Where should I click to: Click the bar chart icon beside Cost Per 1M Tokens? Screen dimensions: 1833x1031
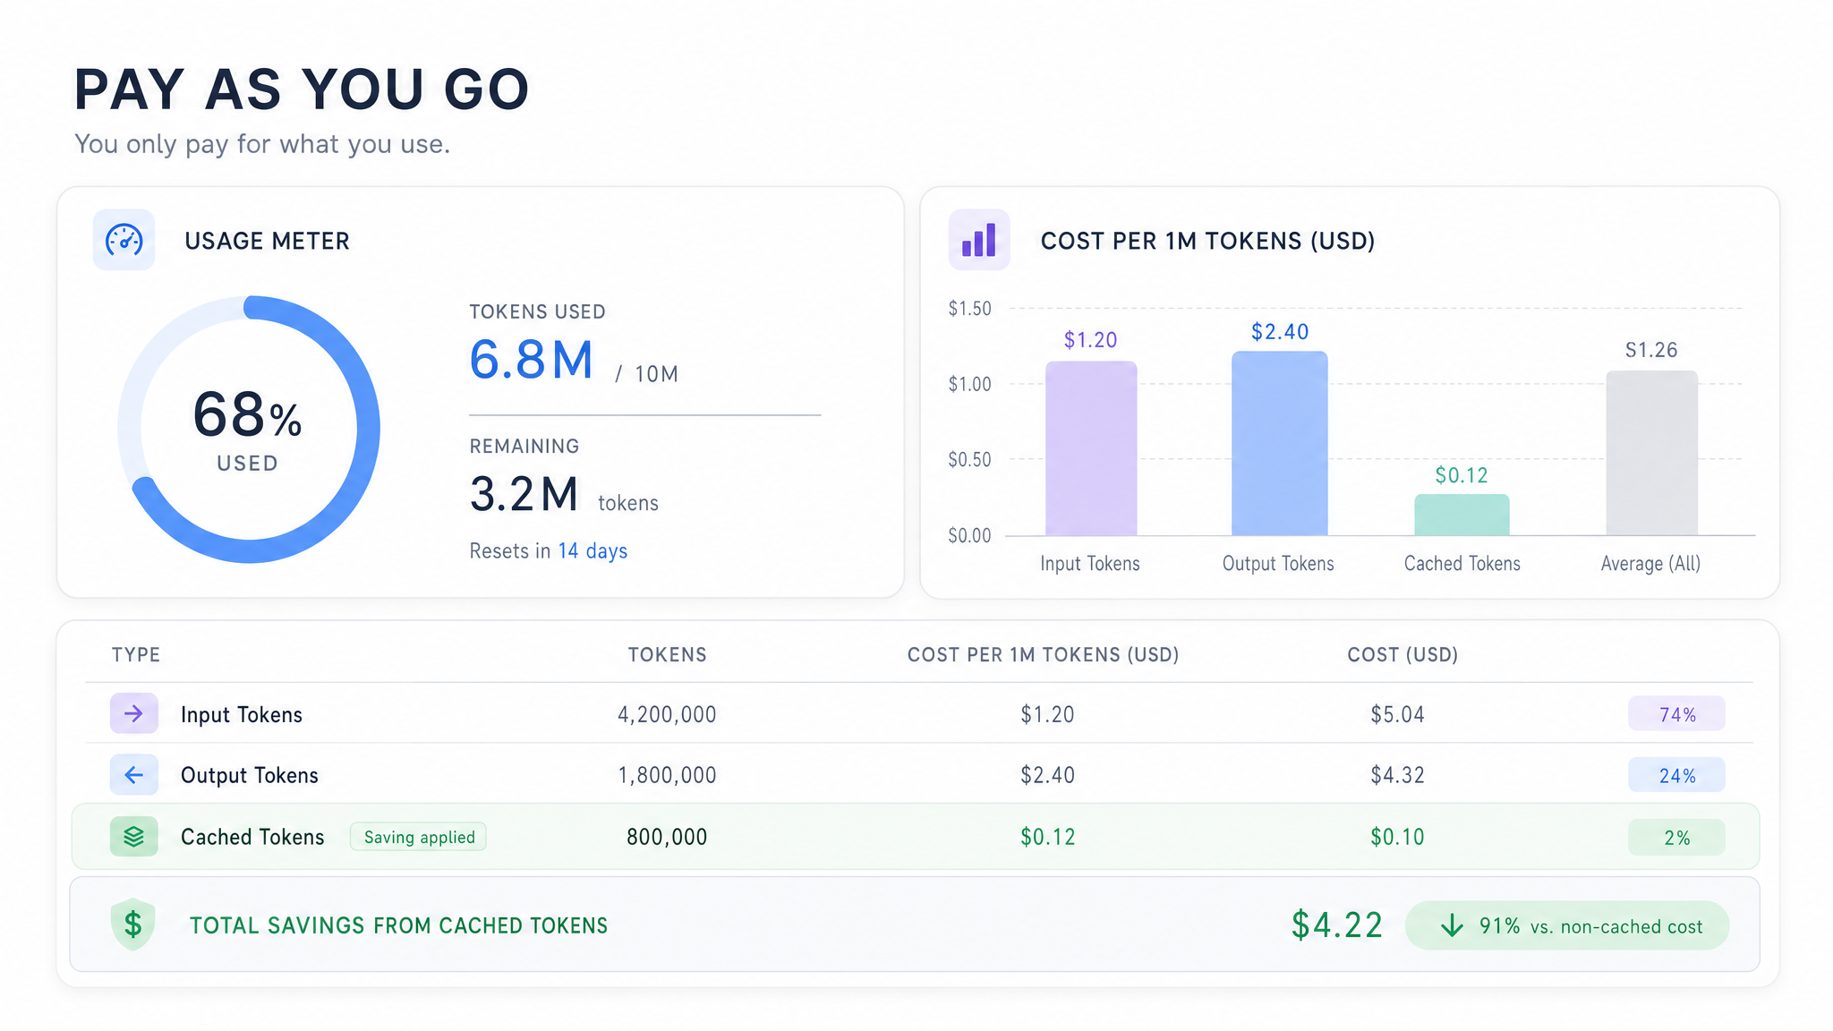click(x=979, y=240)
